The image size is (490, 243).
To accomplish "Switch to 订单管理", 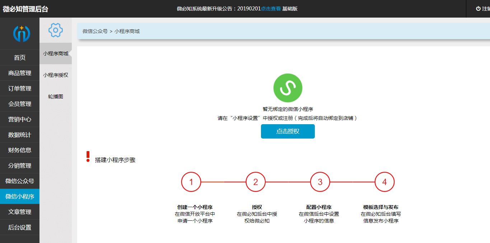I will 19,88.
